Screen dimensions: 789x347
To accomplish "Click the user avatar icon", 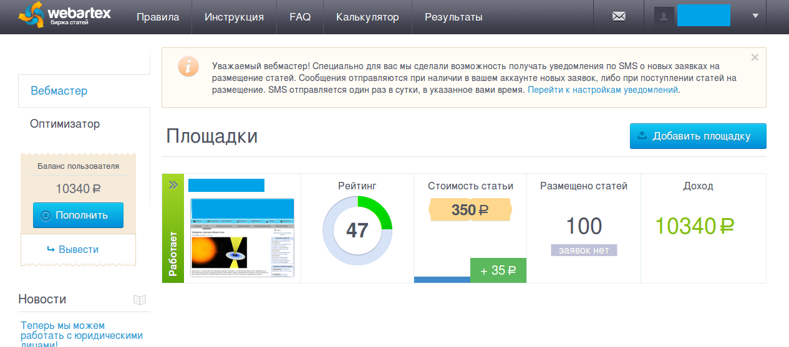I will pyautogui.click(x=664, y=17).
